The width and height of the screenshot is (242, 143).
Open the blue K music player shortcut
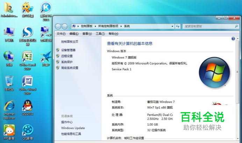click(x=46, y=11)
